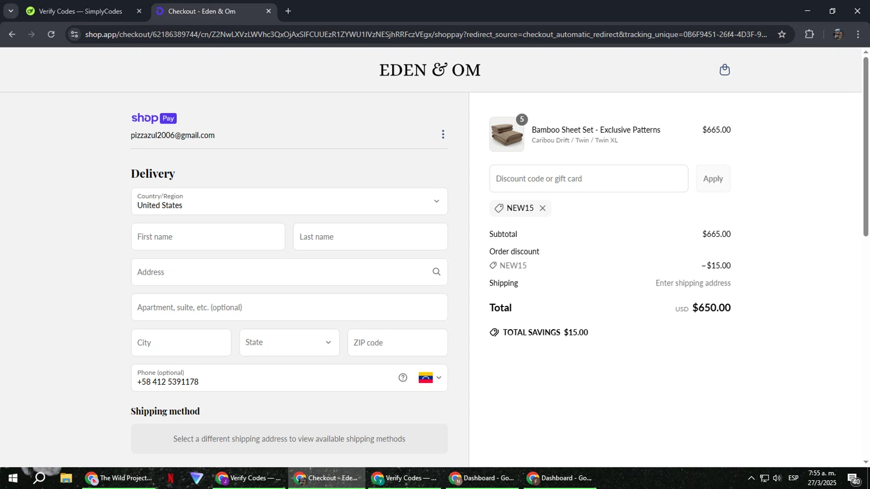Click the address search magnifier icon
This screenshot has width=870, height=489.
pos(436,272)
